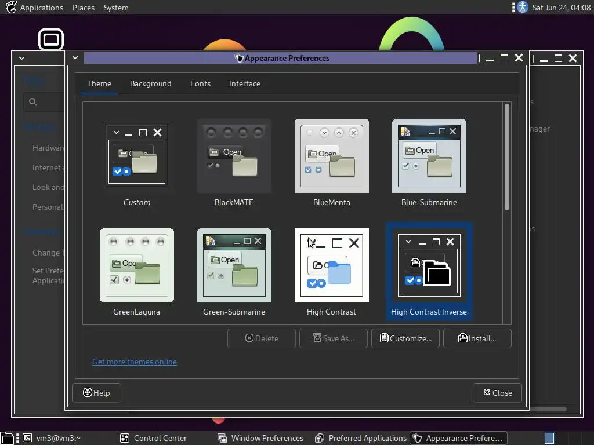Open the Appearance Preferences window menu chevron

pos(75,58)
